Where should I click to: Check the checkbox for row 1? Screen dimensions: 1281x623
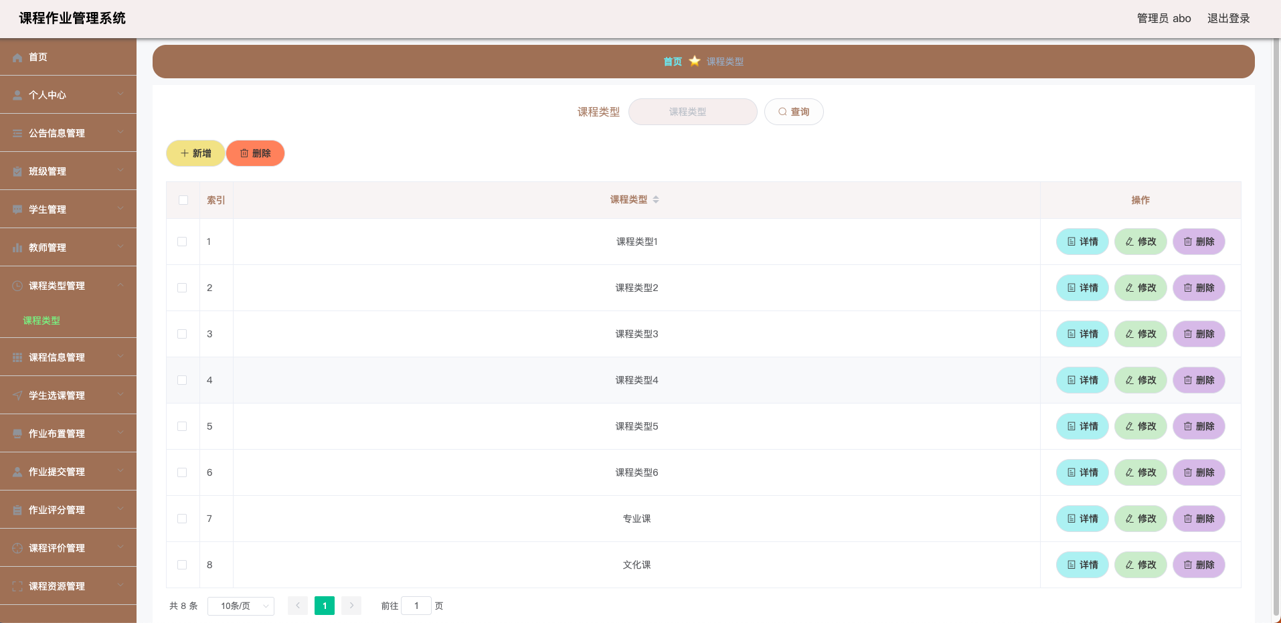point(182,242)
